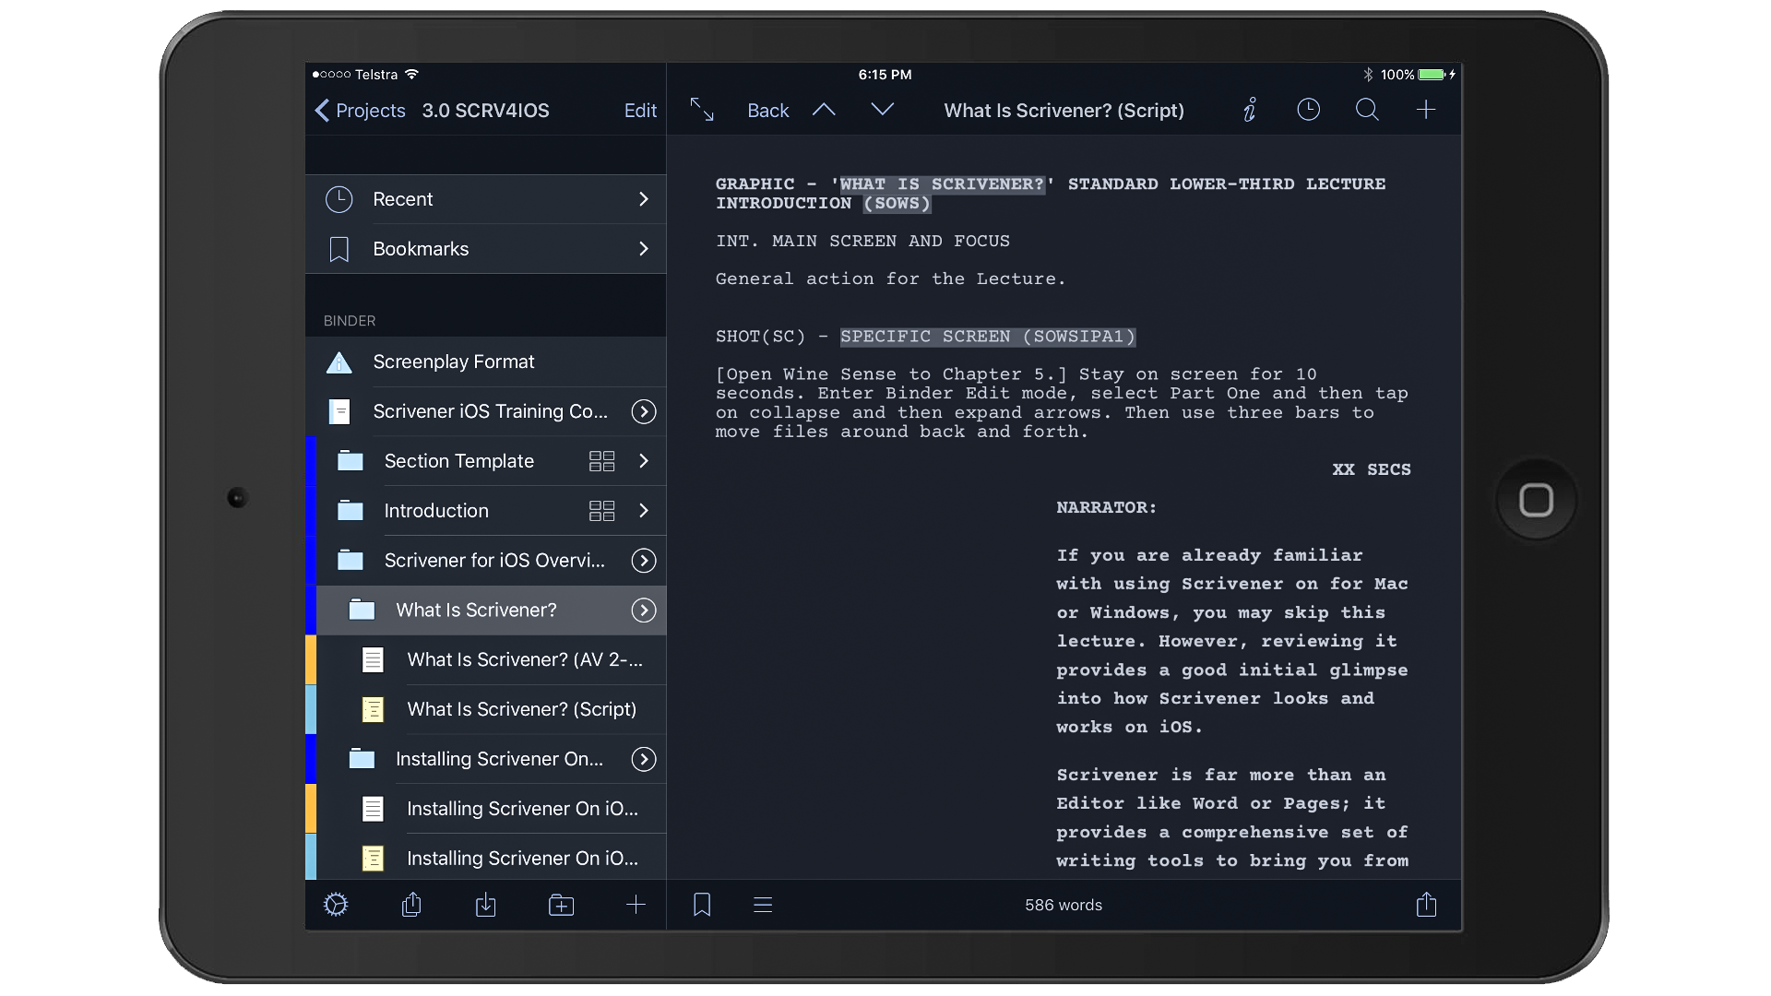This screenshot has height=996, width=1771.
Task: Tap the Wi-Fi indicator in status bar
Action: pyautogui.click(x=411, y=74)
